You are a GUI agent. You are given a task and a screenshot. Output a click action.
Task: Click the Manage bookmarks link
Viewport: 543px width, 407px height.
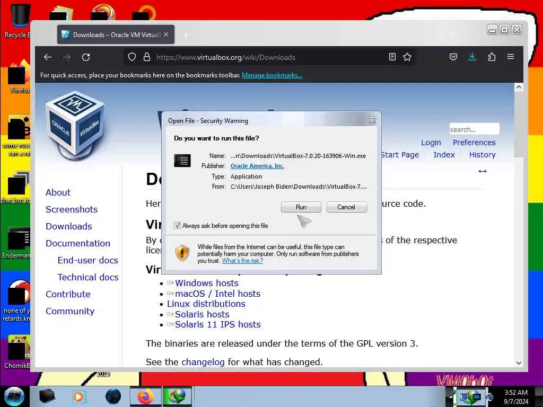(x=272, y=75)
